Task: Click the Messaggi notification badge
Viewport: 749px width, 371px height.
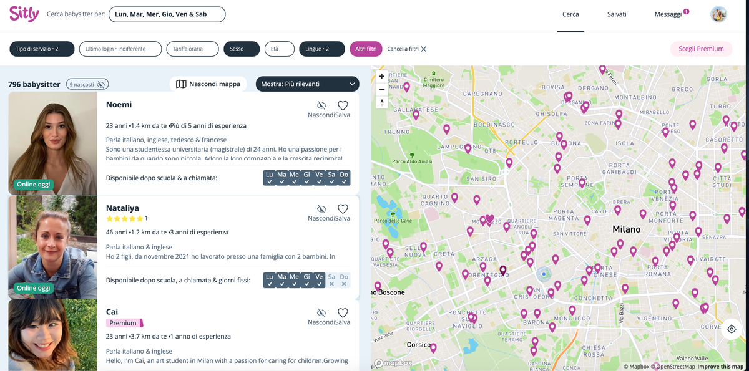Action: 686,11
